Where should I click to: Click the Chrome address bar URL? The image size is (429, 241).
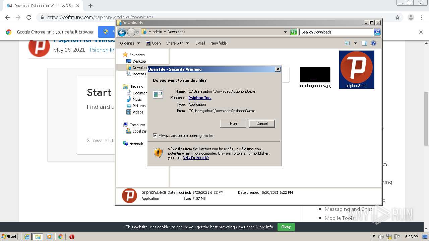coord(100,17)
